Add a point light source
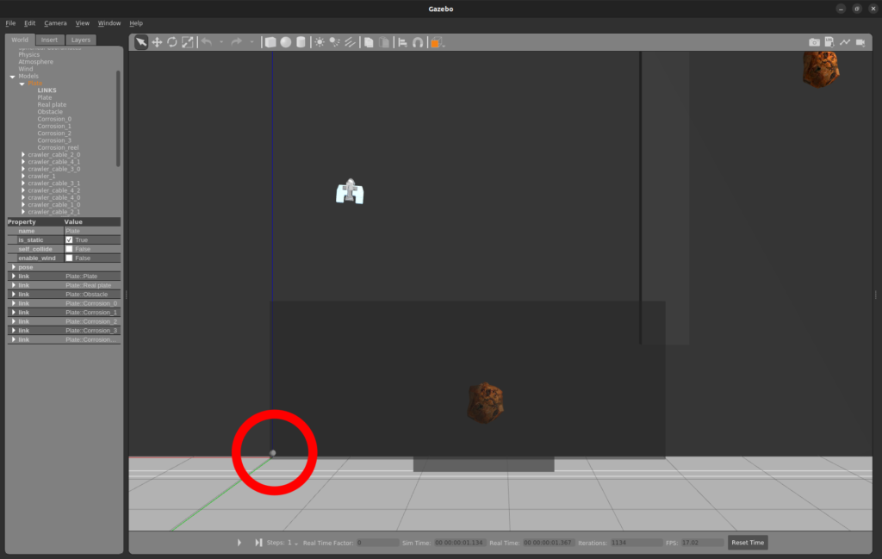The width and height of the screenshot is (882, 559). [x=320, y=42]
